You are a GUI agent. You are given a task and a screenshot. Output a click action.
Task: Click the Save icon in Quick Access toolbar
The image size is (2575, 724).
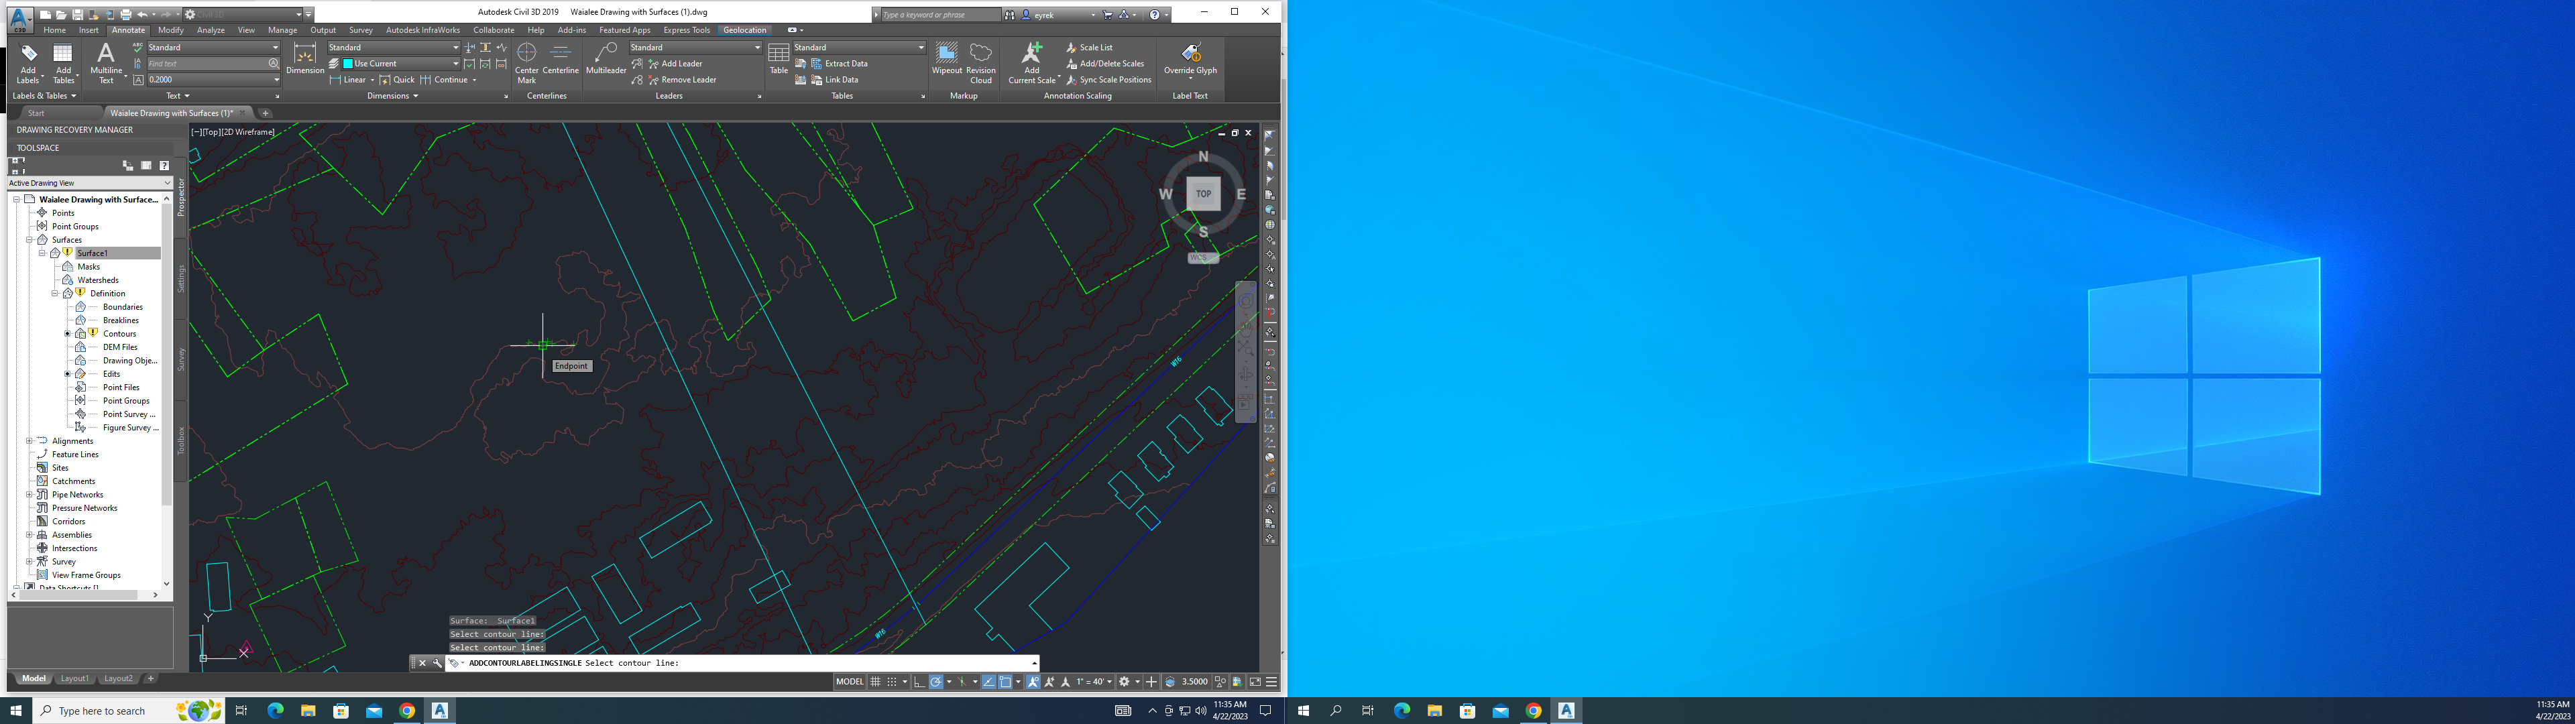[x=78, y=15]
